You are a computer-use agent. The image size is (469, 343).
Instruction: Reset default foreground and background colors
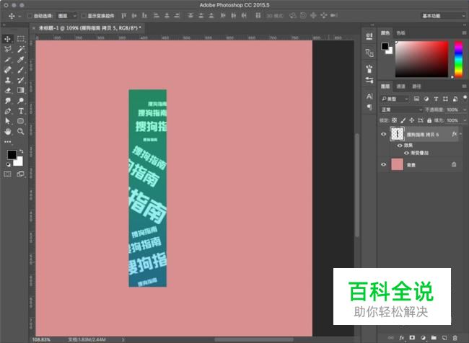(x=9, y=164)
